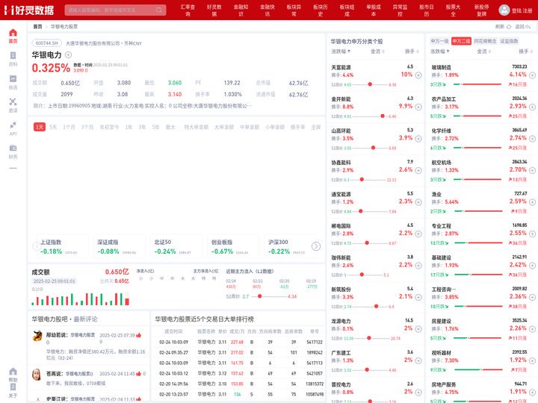Sort sector list by 换手
The height and width of the screenshot is (403, 538).
(x=525, y=51)
